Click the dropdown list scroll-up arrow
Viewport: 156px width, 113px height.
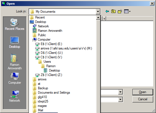point(98,18)
